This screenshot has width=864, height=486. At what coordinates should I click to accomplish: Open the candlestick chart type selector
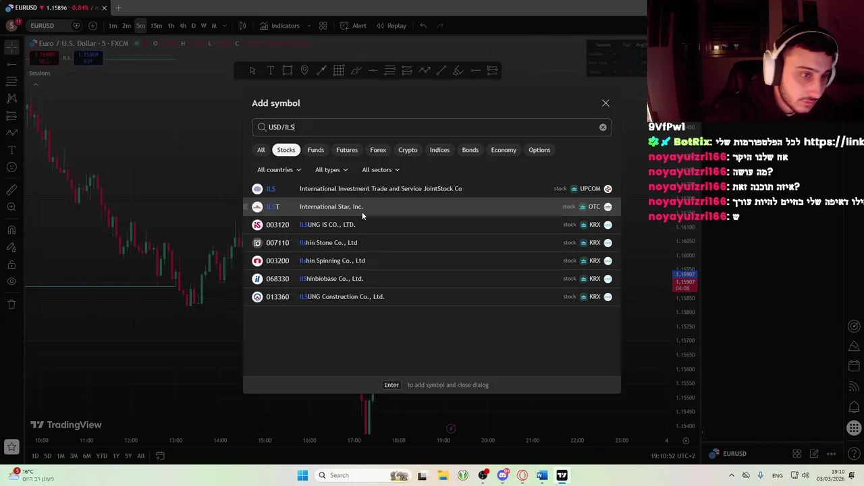click(x=243, y=26)
